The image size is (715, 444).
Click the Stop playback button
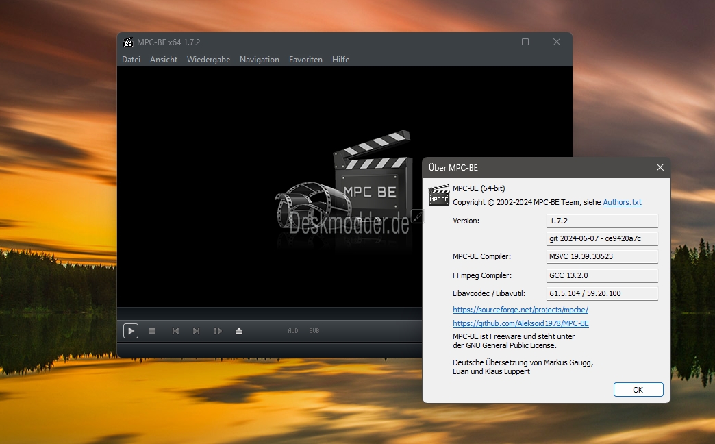(x=152, y=331)
